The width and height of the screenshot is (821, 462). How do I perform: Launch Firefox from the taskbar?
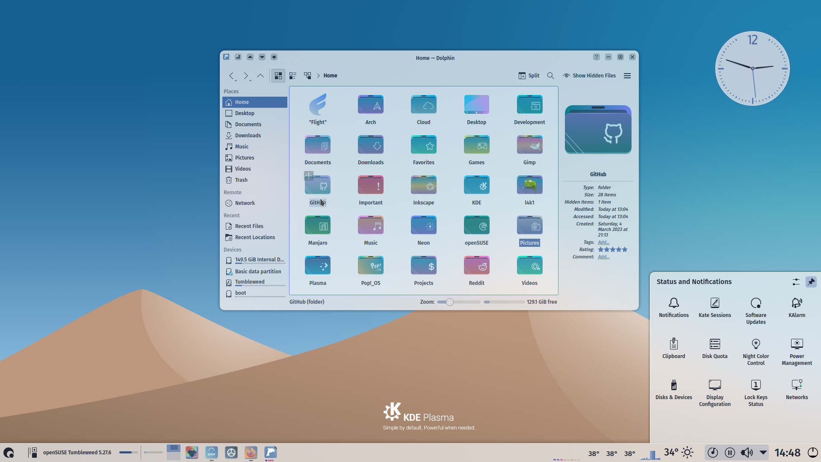coord(251,452)
